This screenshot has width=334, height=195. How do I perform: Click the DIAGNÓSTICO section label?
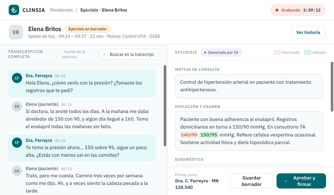(x=189, y=160)
